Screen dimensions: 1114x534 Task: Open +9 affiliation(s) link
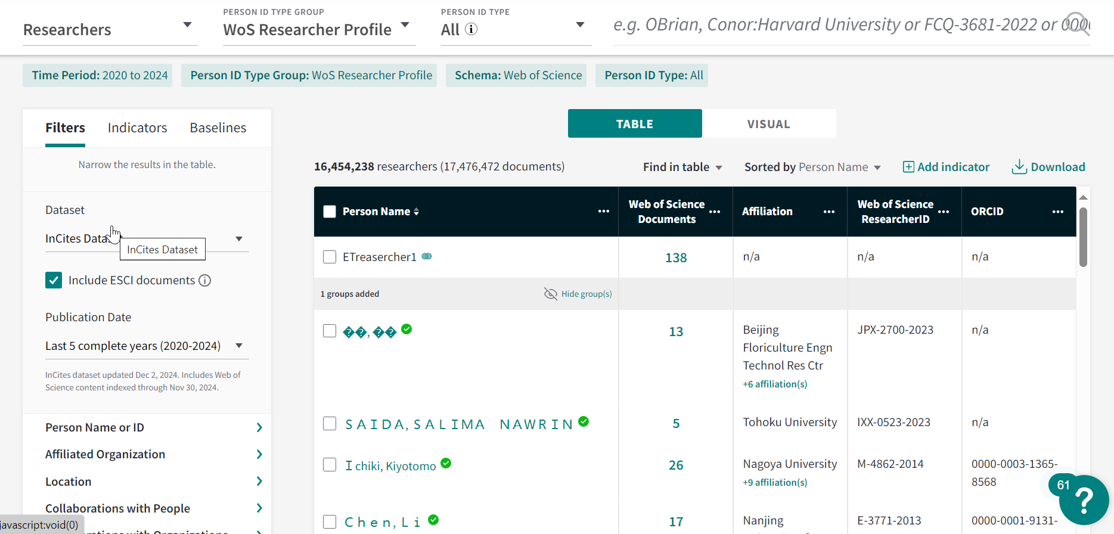[775, 482]
